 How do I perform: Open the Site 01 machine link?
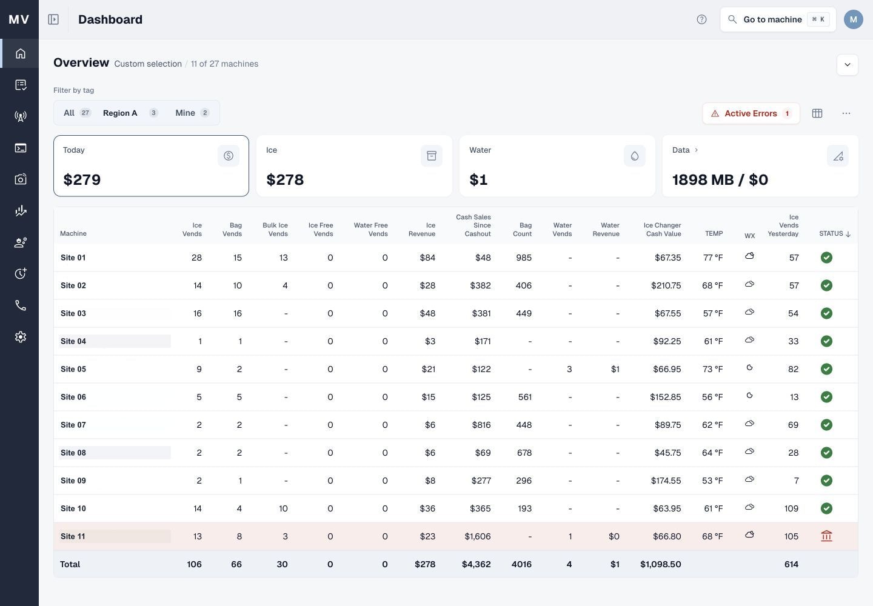pos(73,258)
